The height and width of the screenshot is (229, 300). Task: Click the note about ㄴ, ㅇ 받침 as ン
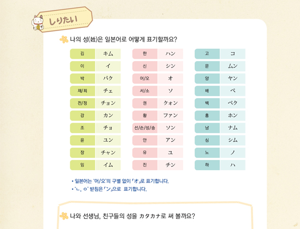[109, 189]
